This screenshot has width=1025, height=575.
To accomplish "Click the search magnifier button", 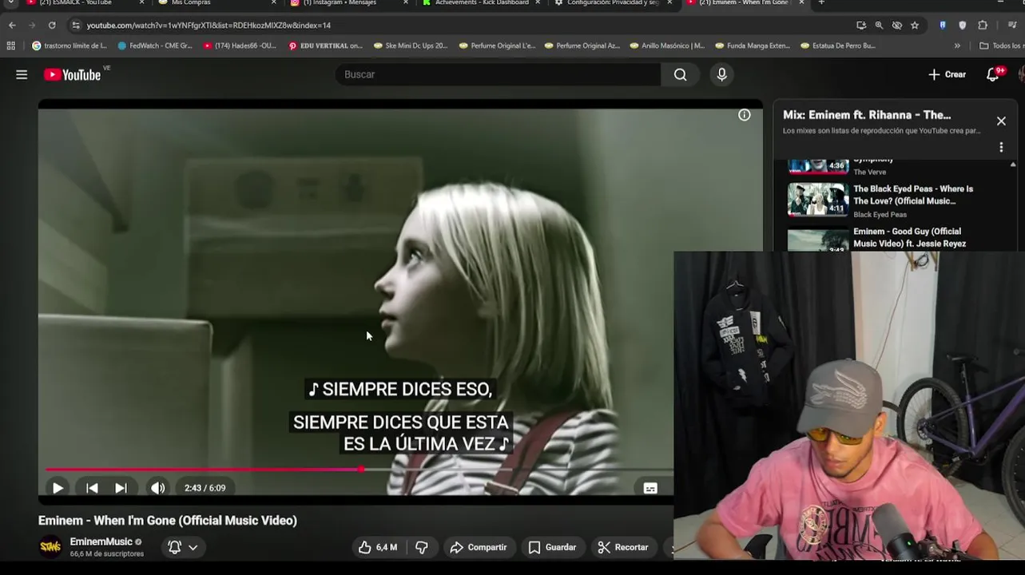I will pyautogui.click(x=680, y=74).
